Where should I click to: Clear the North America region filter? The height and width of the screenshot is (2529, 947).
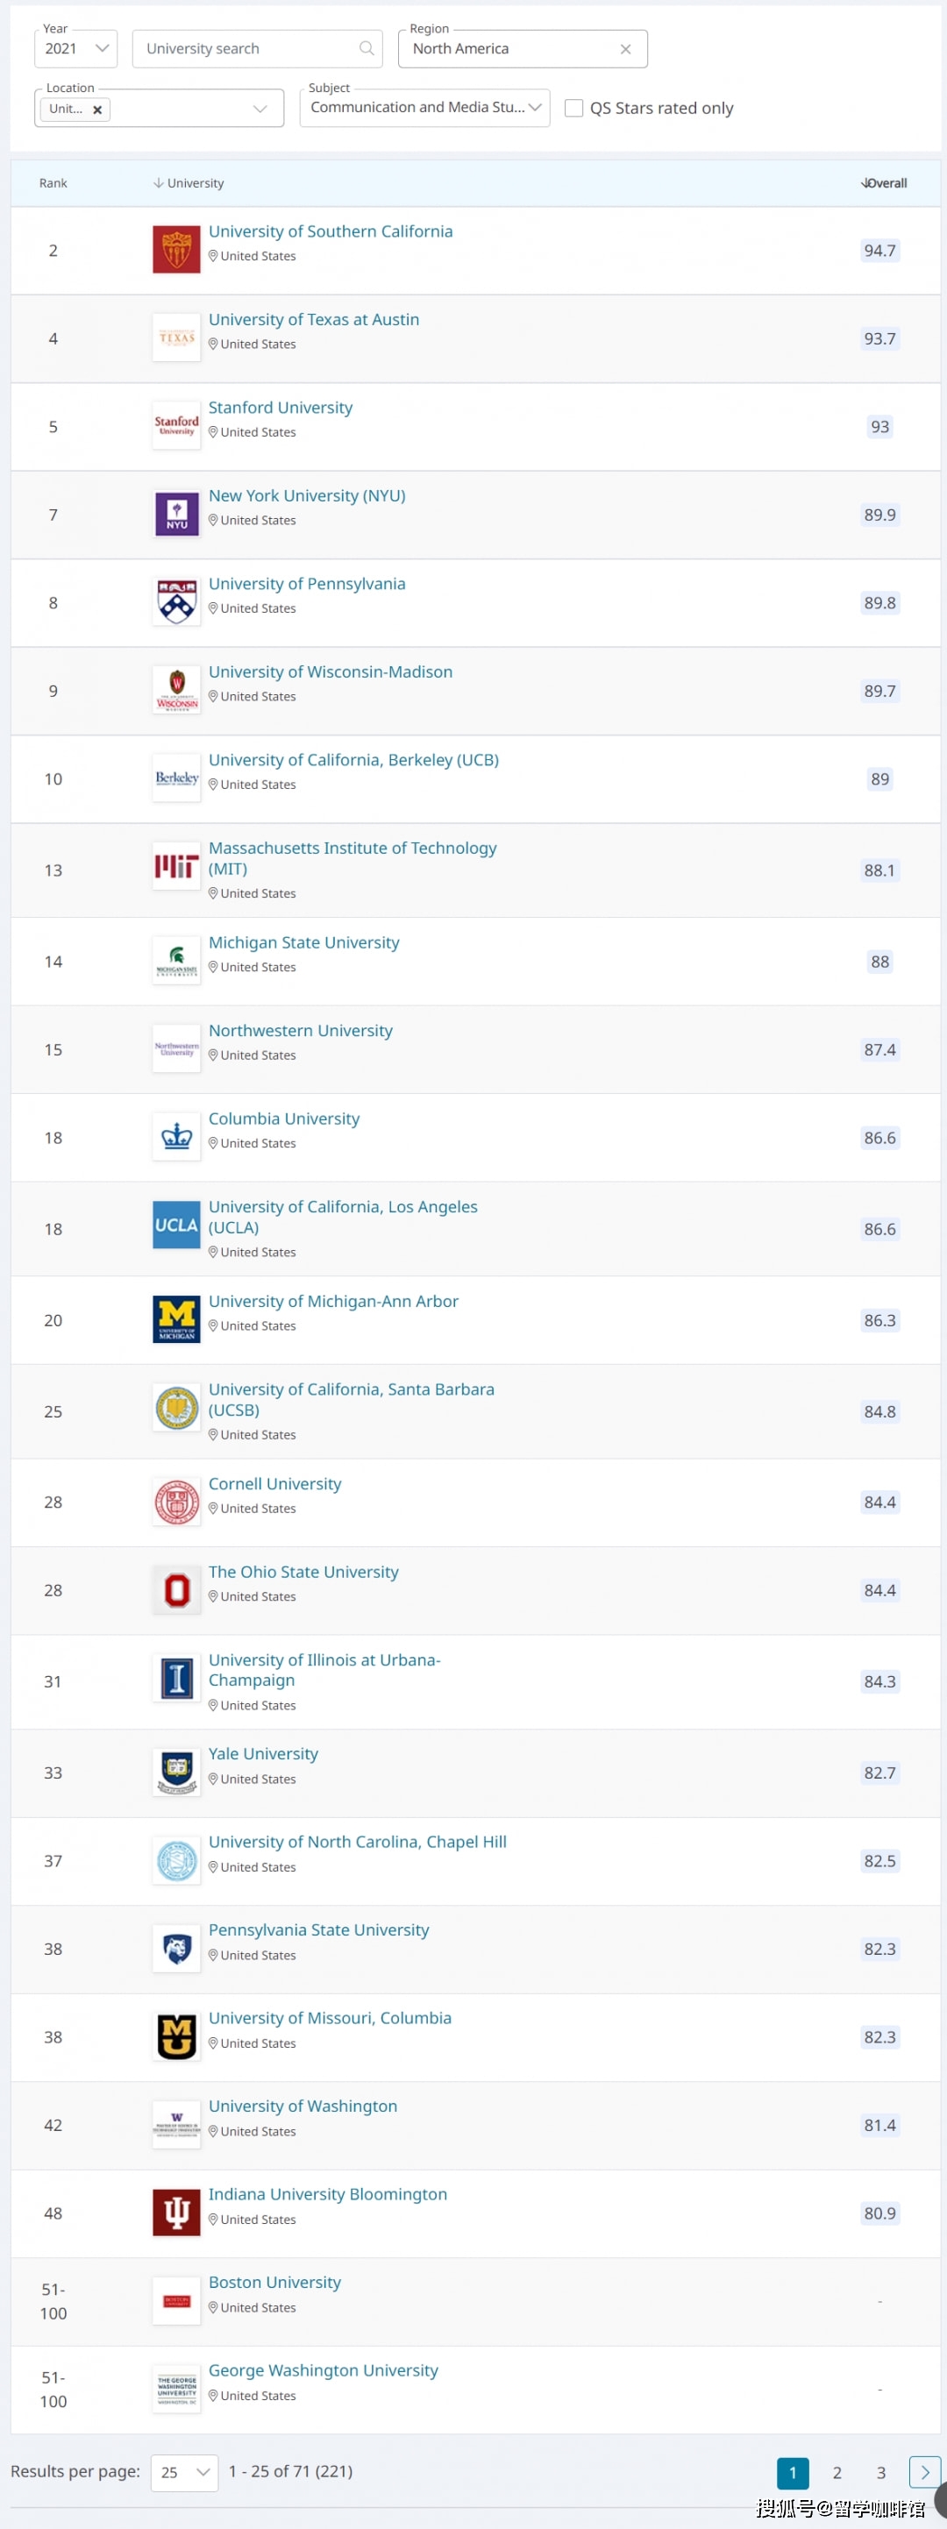(x=626, y=49)
